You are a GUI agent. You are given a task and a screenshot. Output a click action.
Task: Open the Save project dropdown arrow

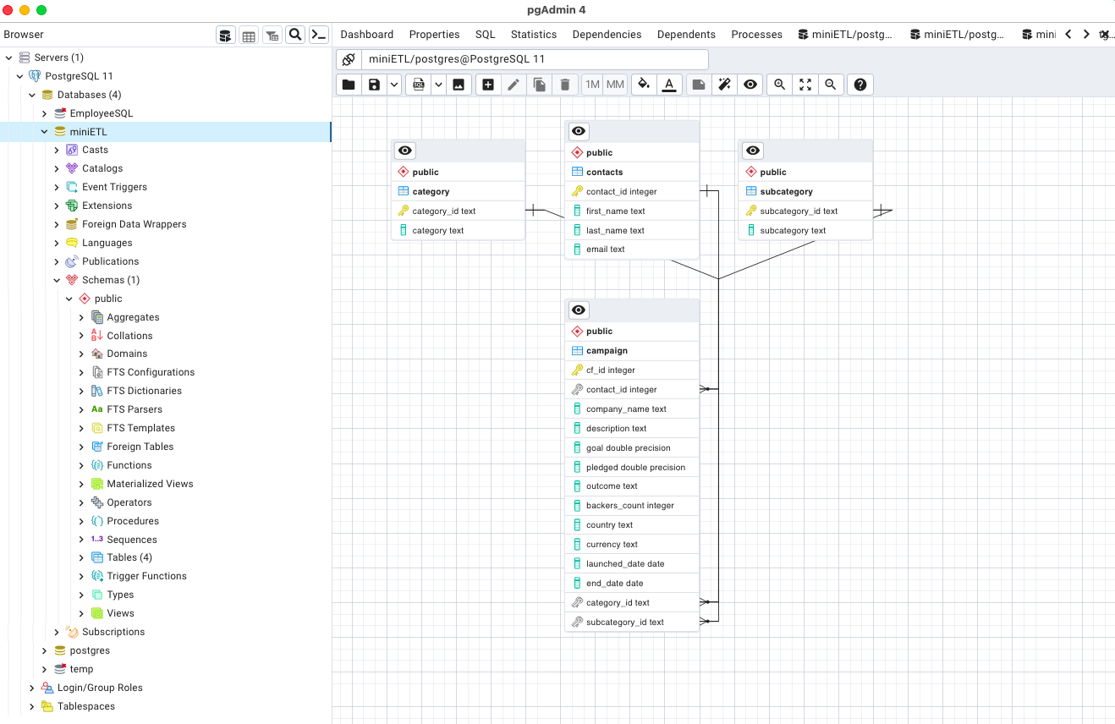coord(393,84)
